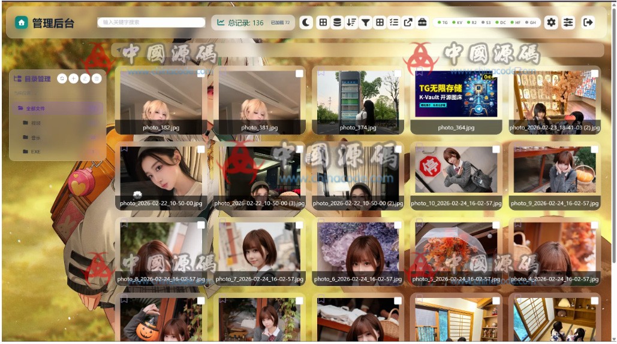The image size is (617, 344).
Task: Bookmark the photo_8_2026-02-24_16-02-57.jpg card
Action: (124, 224)
